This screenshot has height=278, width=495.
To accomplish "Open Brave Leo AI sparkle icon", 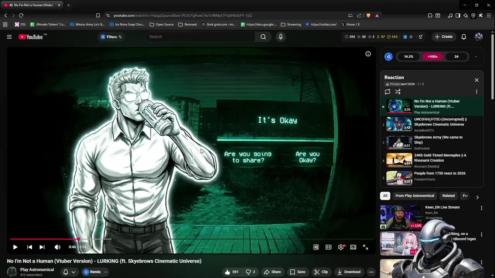I will [x=466, y=15].
